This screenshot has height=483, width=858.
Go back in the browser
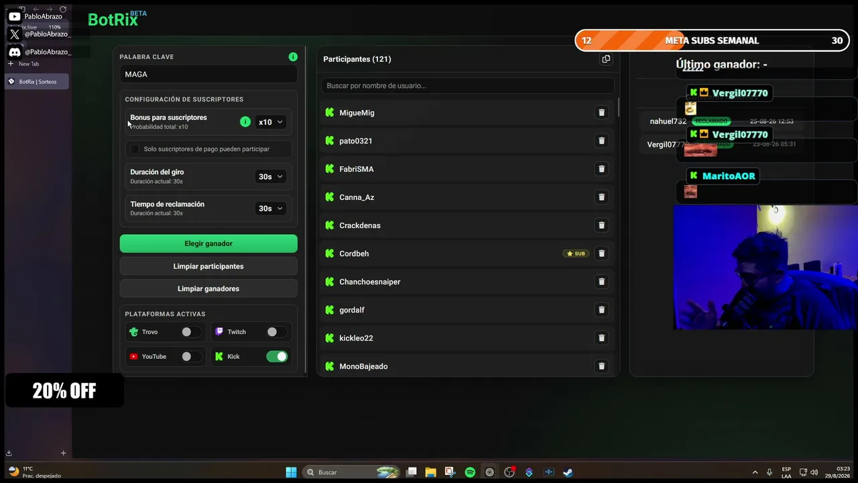click(x=36, y=9)
